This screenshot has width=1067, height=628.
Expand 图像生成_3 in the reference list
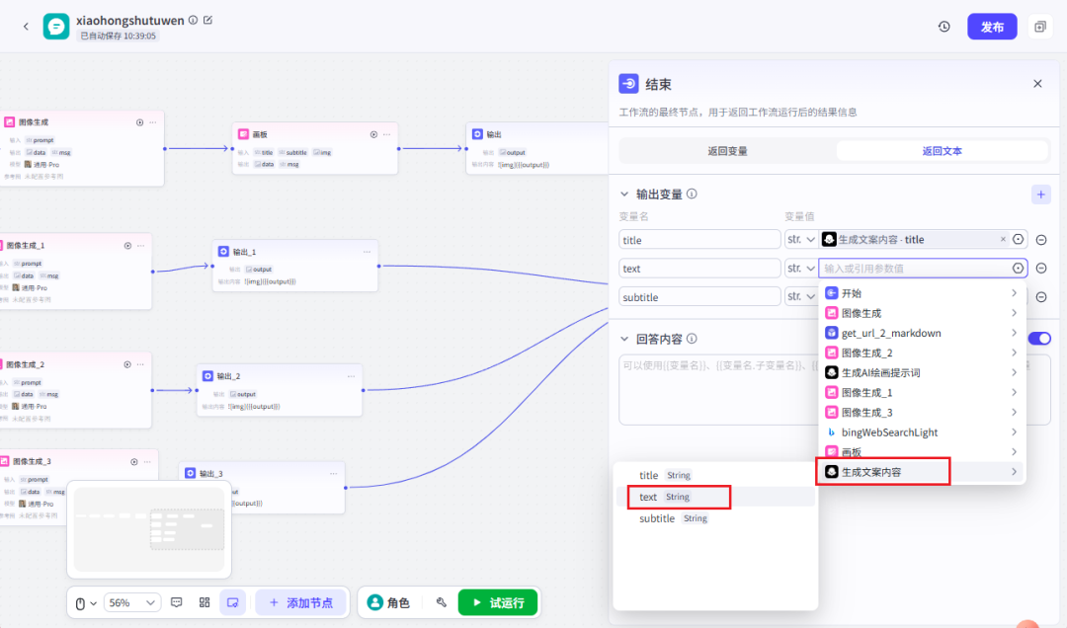point(922,413)
